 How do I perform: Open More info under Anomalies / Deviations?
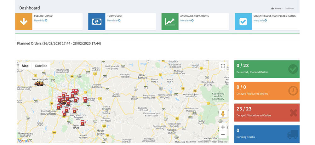[x=187, y=20]
